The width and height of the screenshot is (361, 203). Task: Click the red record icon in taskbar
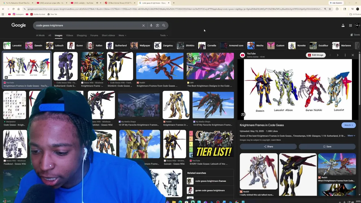[218, 202]
